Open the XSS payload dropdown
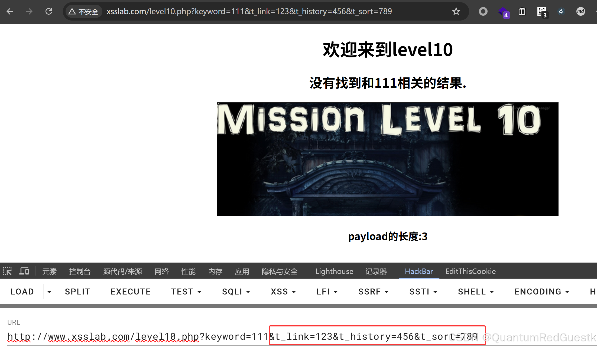Image resolution: width=597 pixels, height=347 pixels. click(283, 292)
